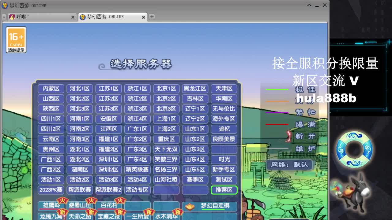Select the 黑龙江区 region

195,89
